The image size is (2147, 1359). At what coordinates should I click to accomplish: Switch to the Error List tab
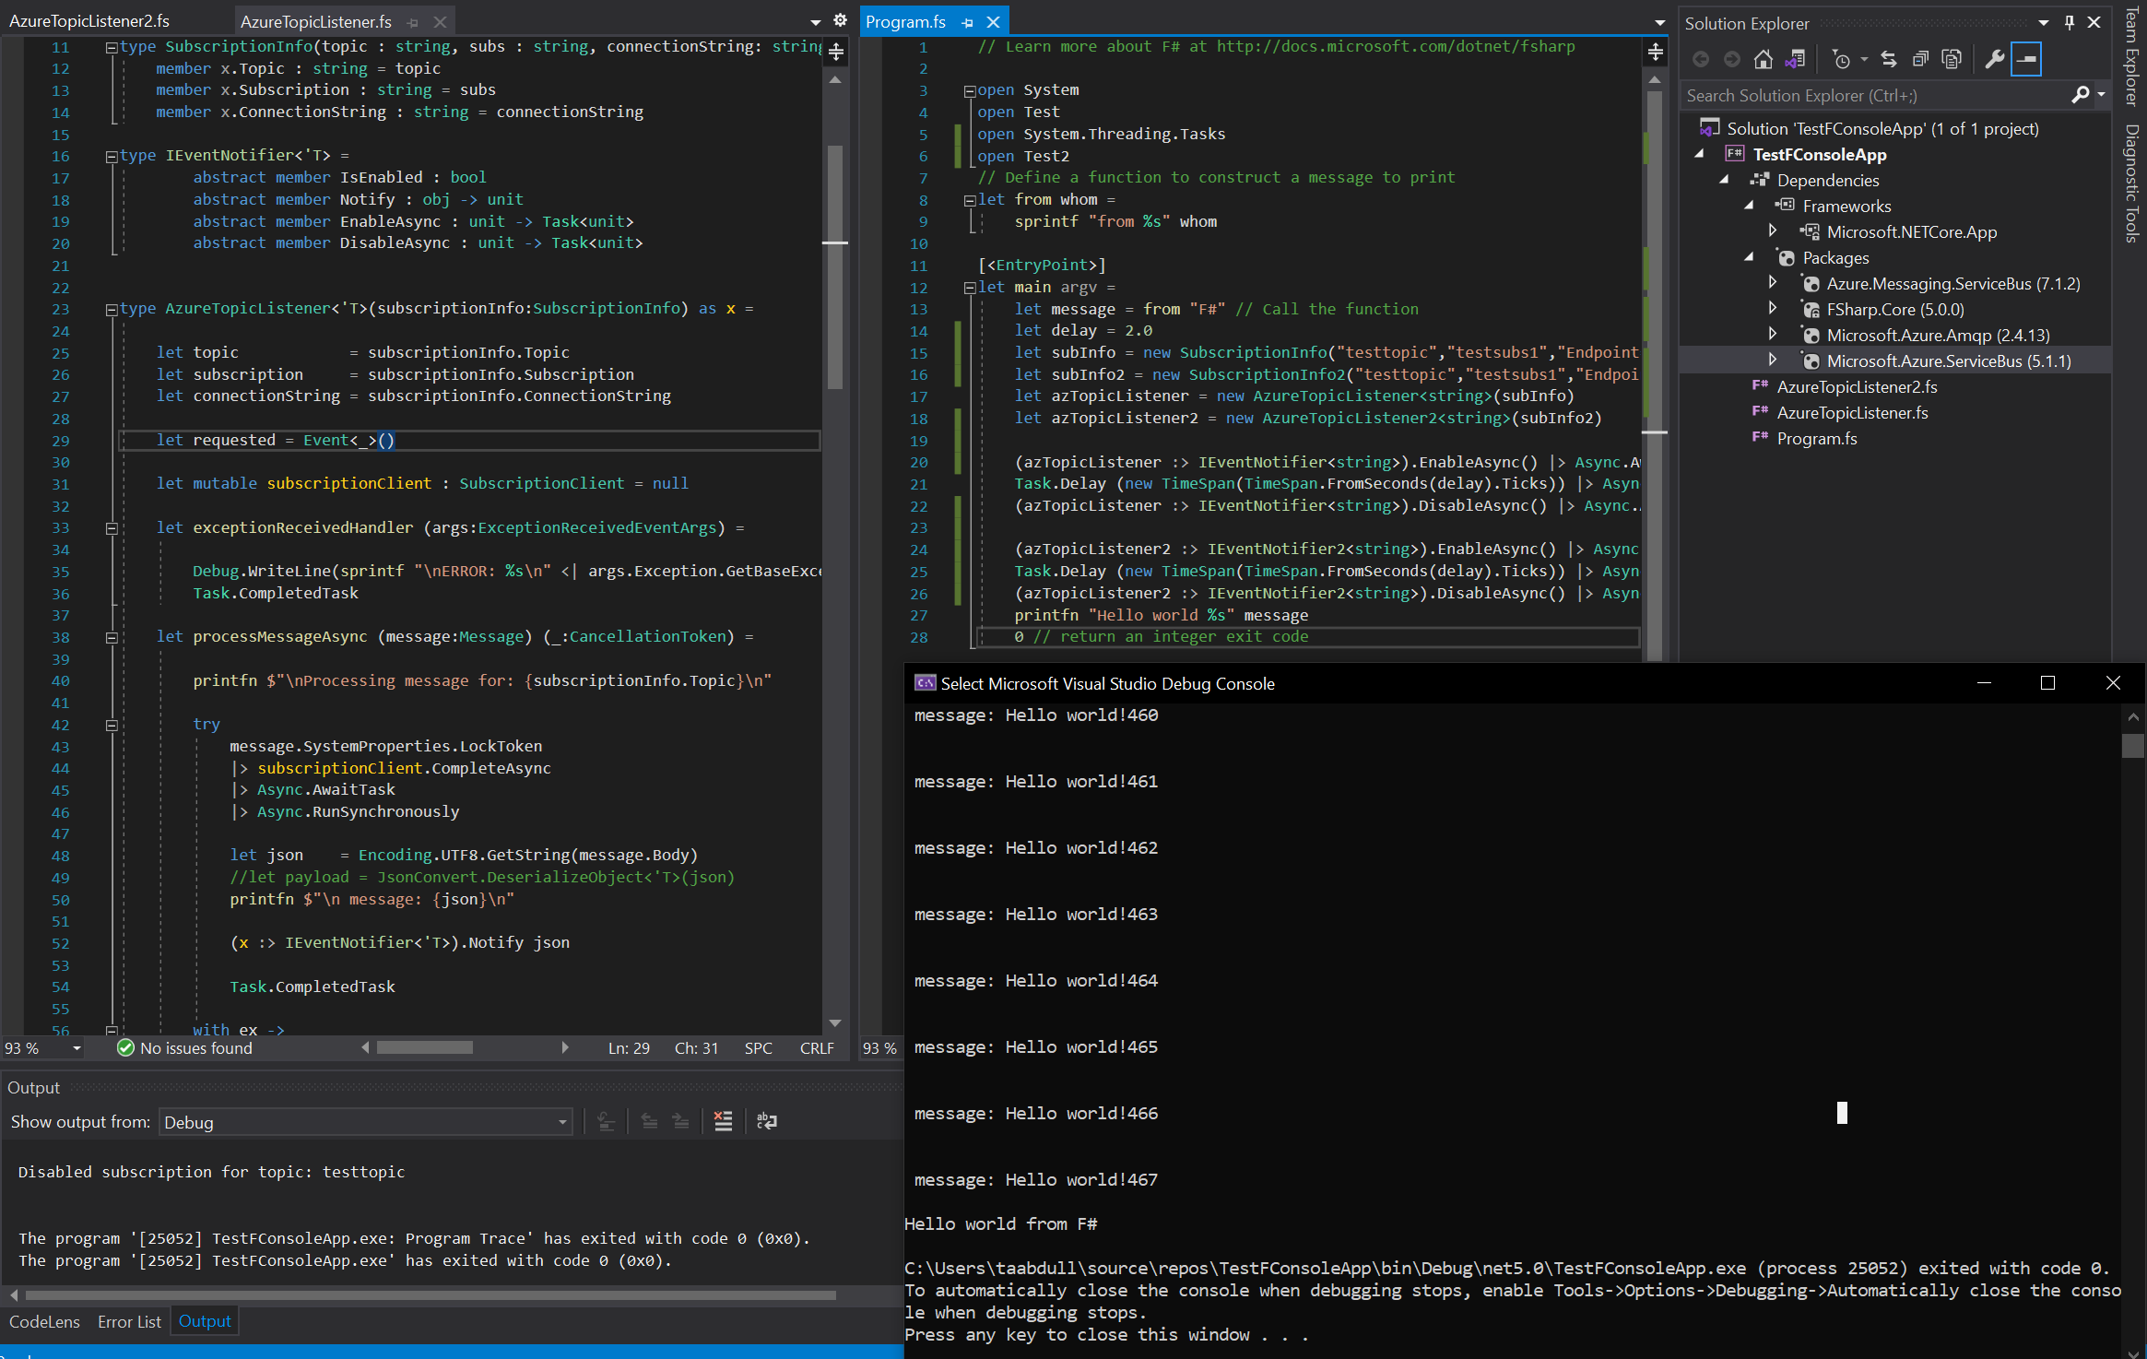click(128, 1321)
